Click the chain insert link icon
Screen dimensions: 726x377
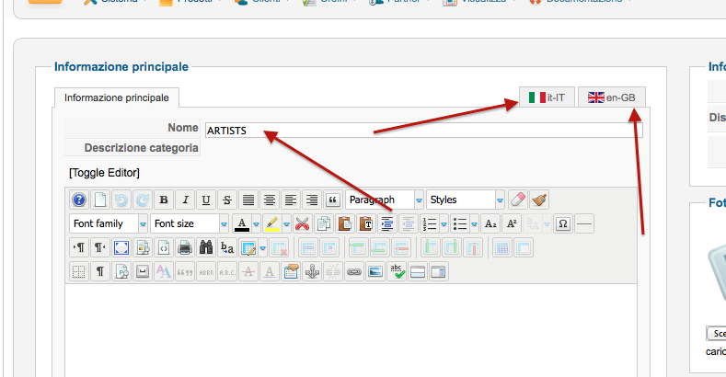pos(353,271)
